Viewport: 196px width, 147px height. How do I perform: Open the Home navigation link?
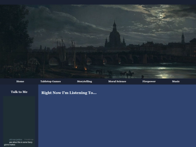20,82
